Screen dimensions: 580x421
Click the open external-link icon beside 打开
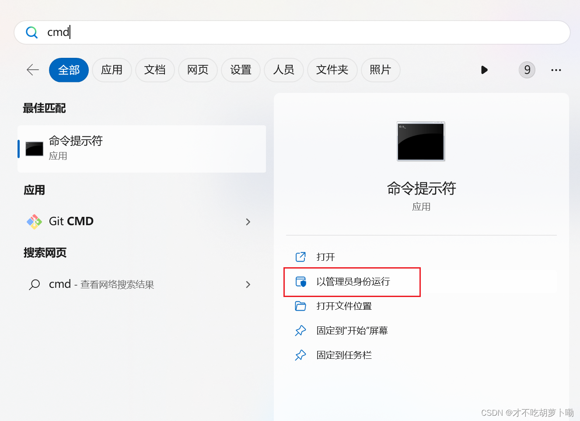(300, 257)
